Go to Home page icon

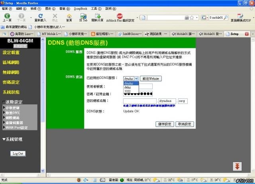69,16
